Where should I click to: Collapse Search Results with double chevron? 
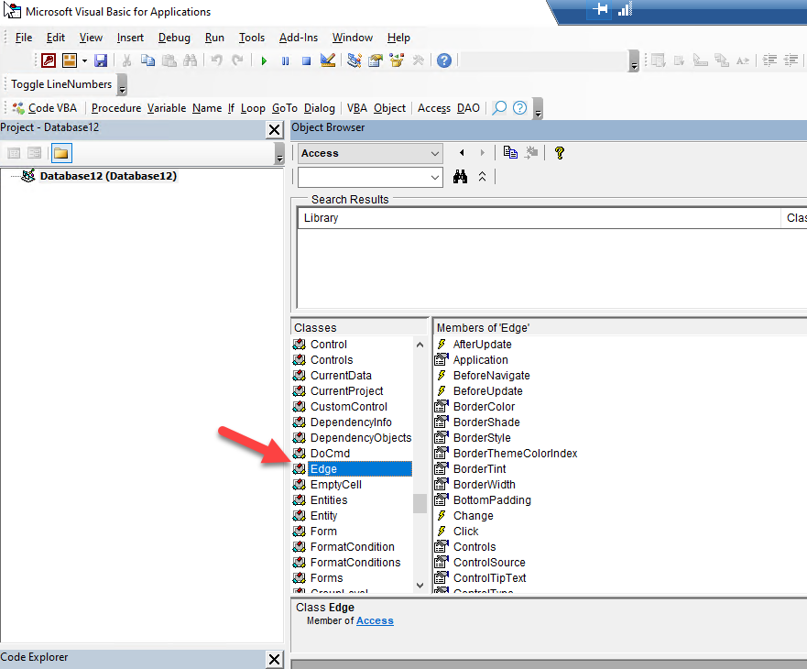click(482, 177)
